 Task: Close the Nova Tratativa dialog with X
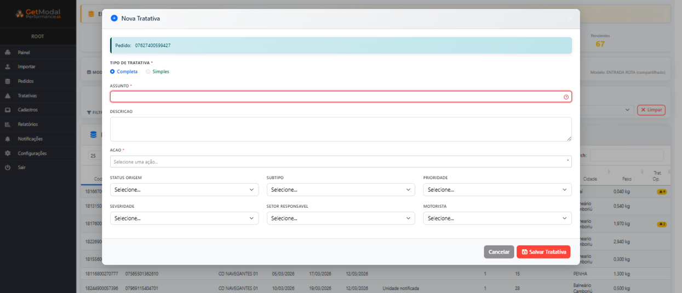570,18
